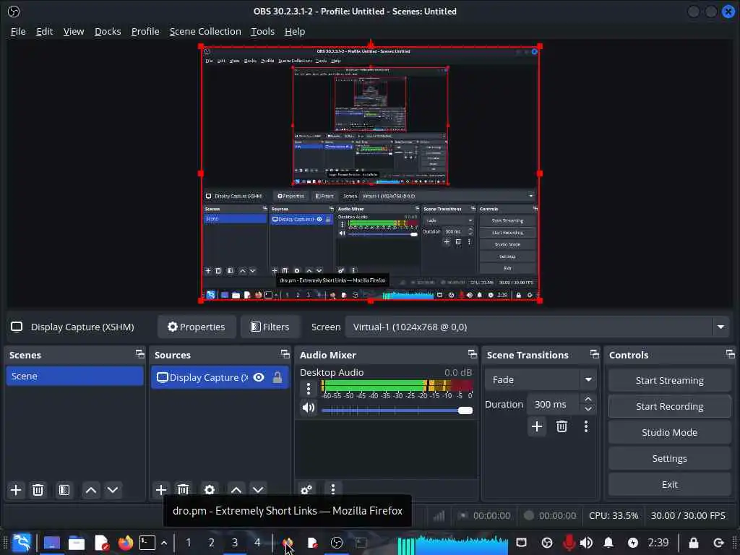740x555 pixels.
Task: Open the Scene Collection menu
Action: [x=205, y=31]
